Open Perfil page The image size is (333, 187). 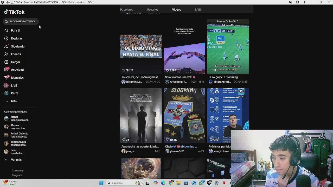tap(11, 93)
